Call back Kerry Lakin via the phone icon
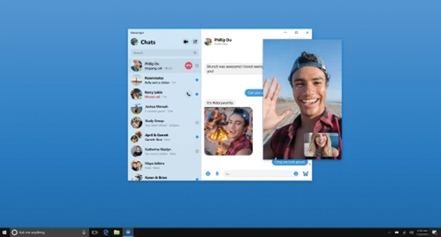This screenshot has width=441, height=237. coord(188,94)
